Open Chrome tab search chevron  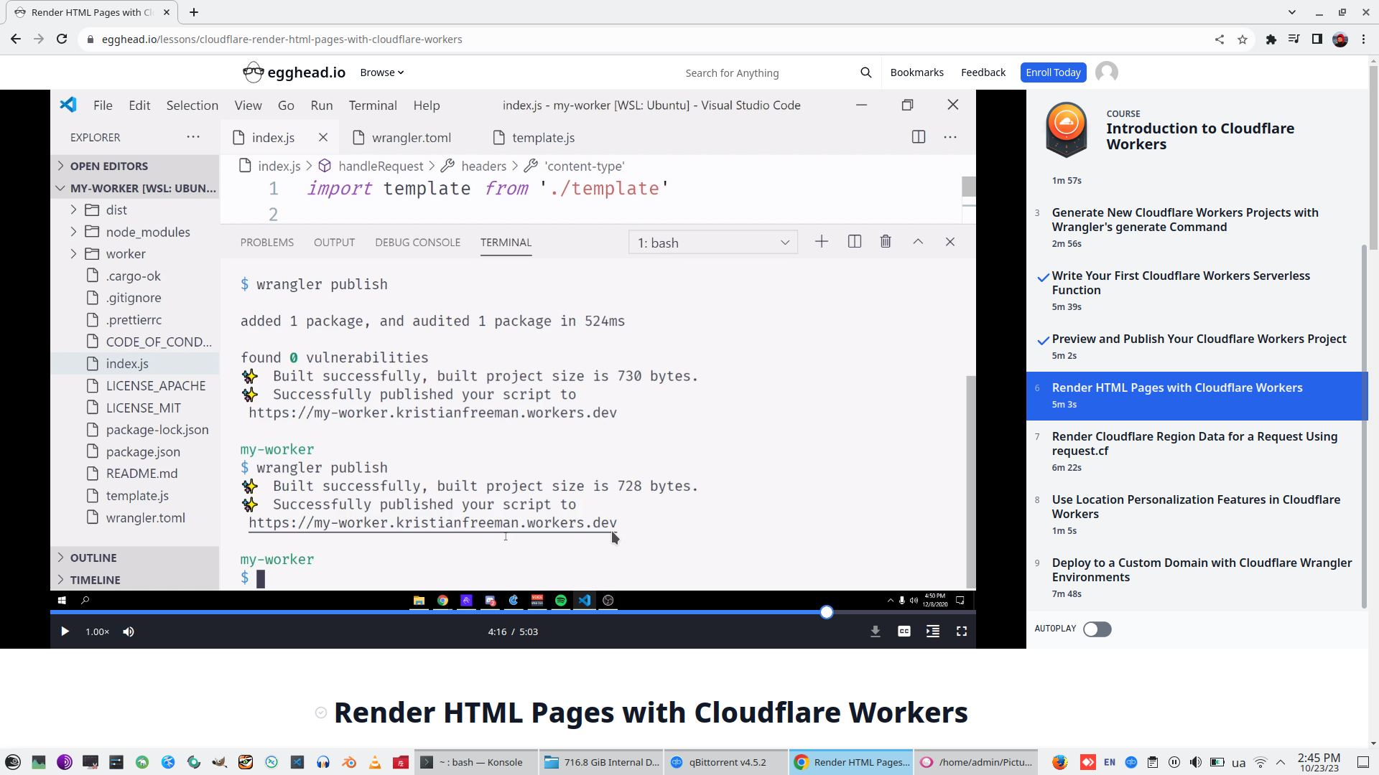1291,12
